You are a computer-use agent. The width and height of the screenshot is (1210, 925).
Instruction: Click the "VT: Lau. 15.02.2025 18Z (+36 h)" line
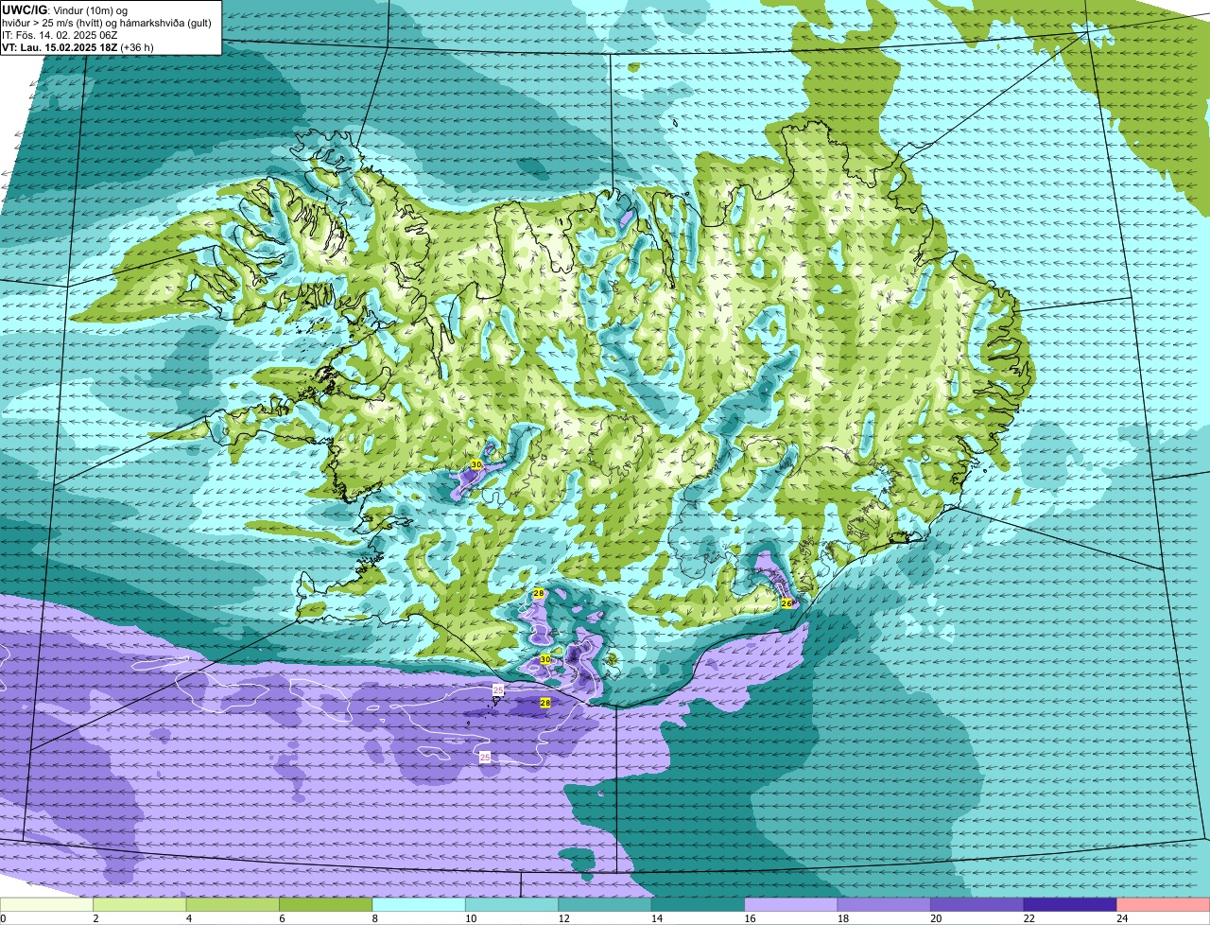[x=78, y=47]
